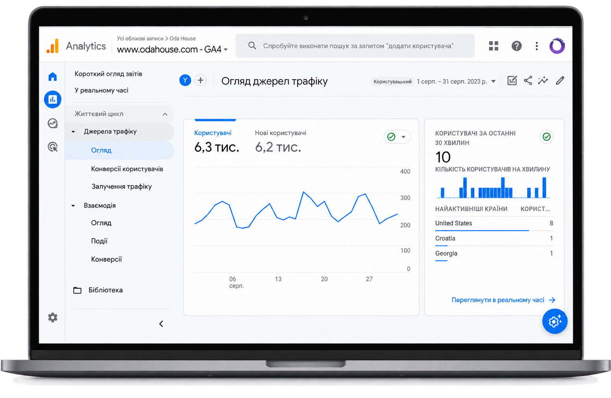Select the Нові користувачі metric tab

click(280, 143)
